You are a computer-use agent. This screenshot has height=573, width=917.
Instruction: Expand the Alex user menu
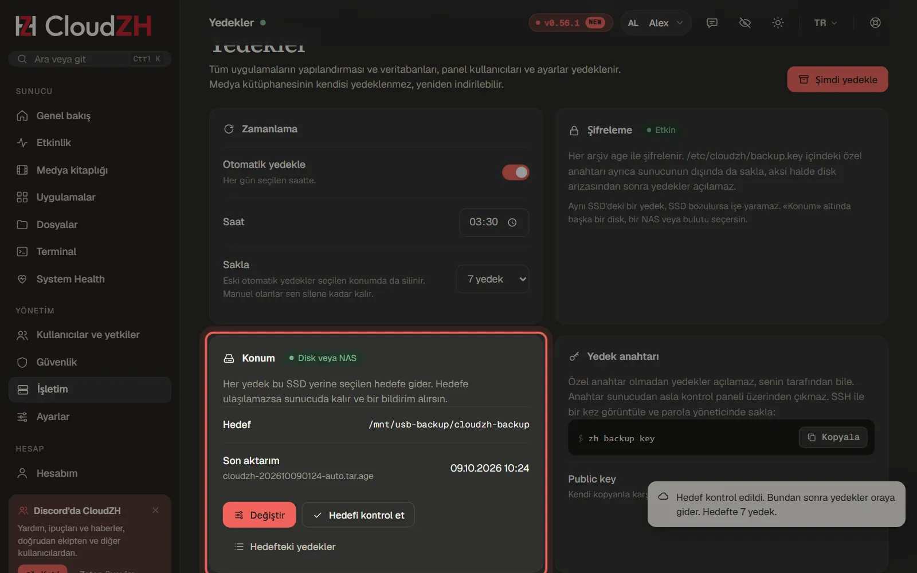click(656, 23)
